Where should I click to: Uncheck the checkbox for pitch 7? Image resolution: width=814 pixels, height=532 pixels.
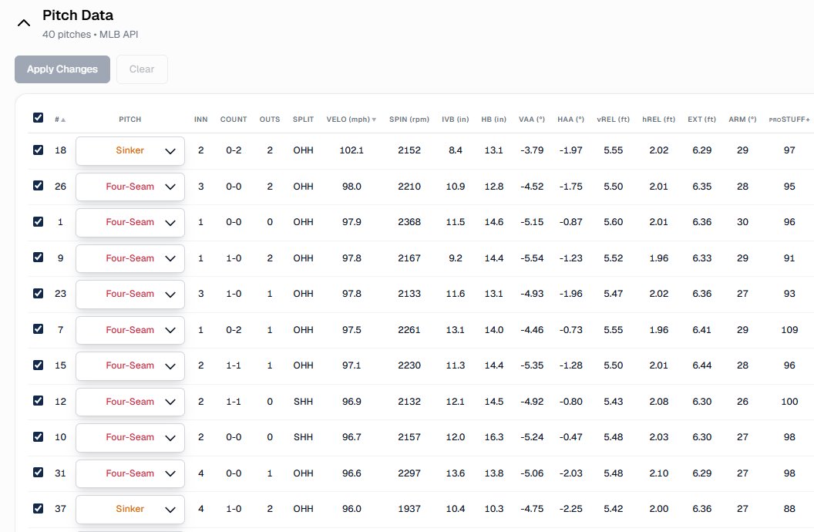point(38,329)
